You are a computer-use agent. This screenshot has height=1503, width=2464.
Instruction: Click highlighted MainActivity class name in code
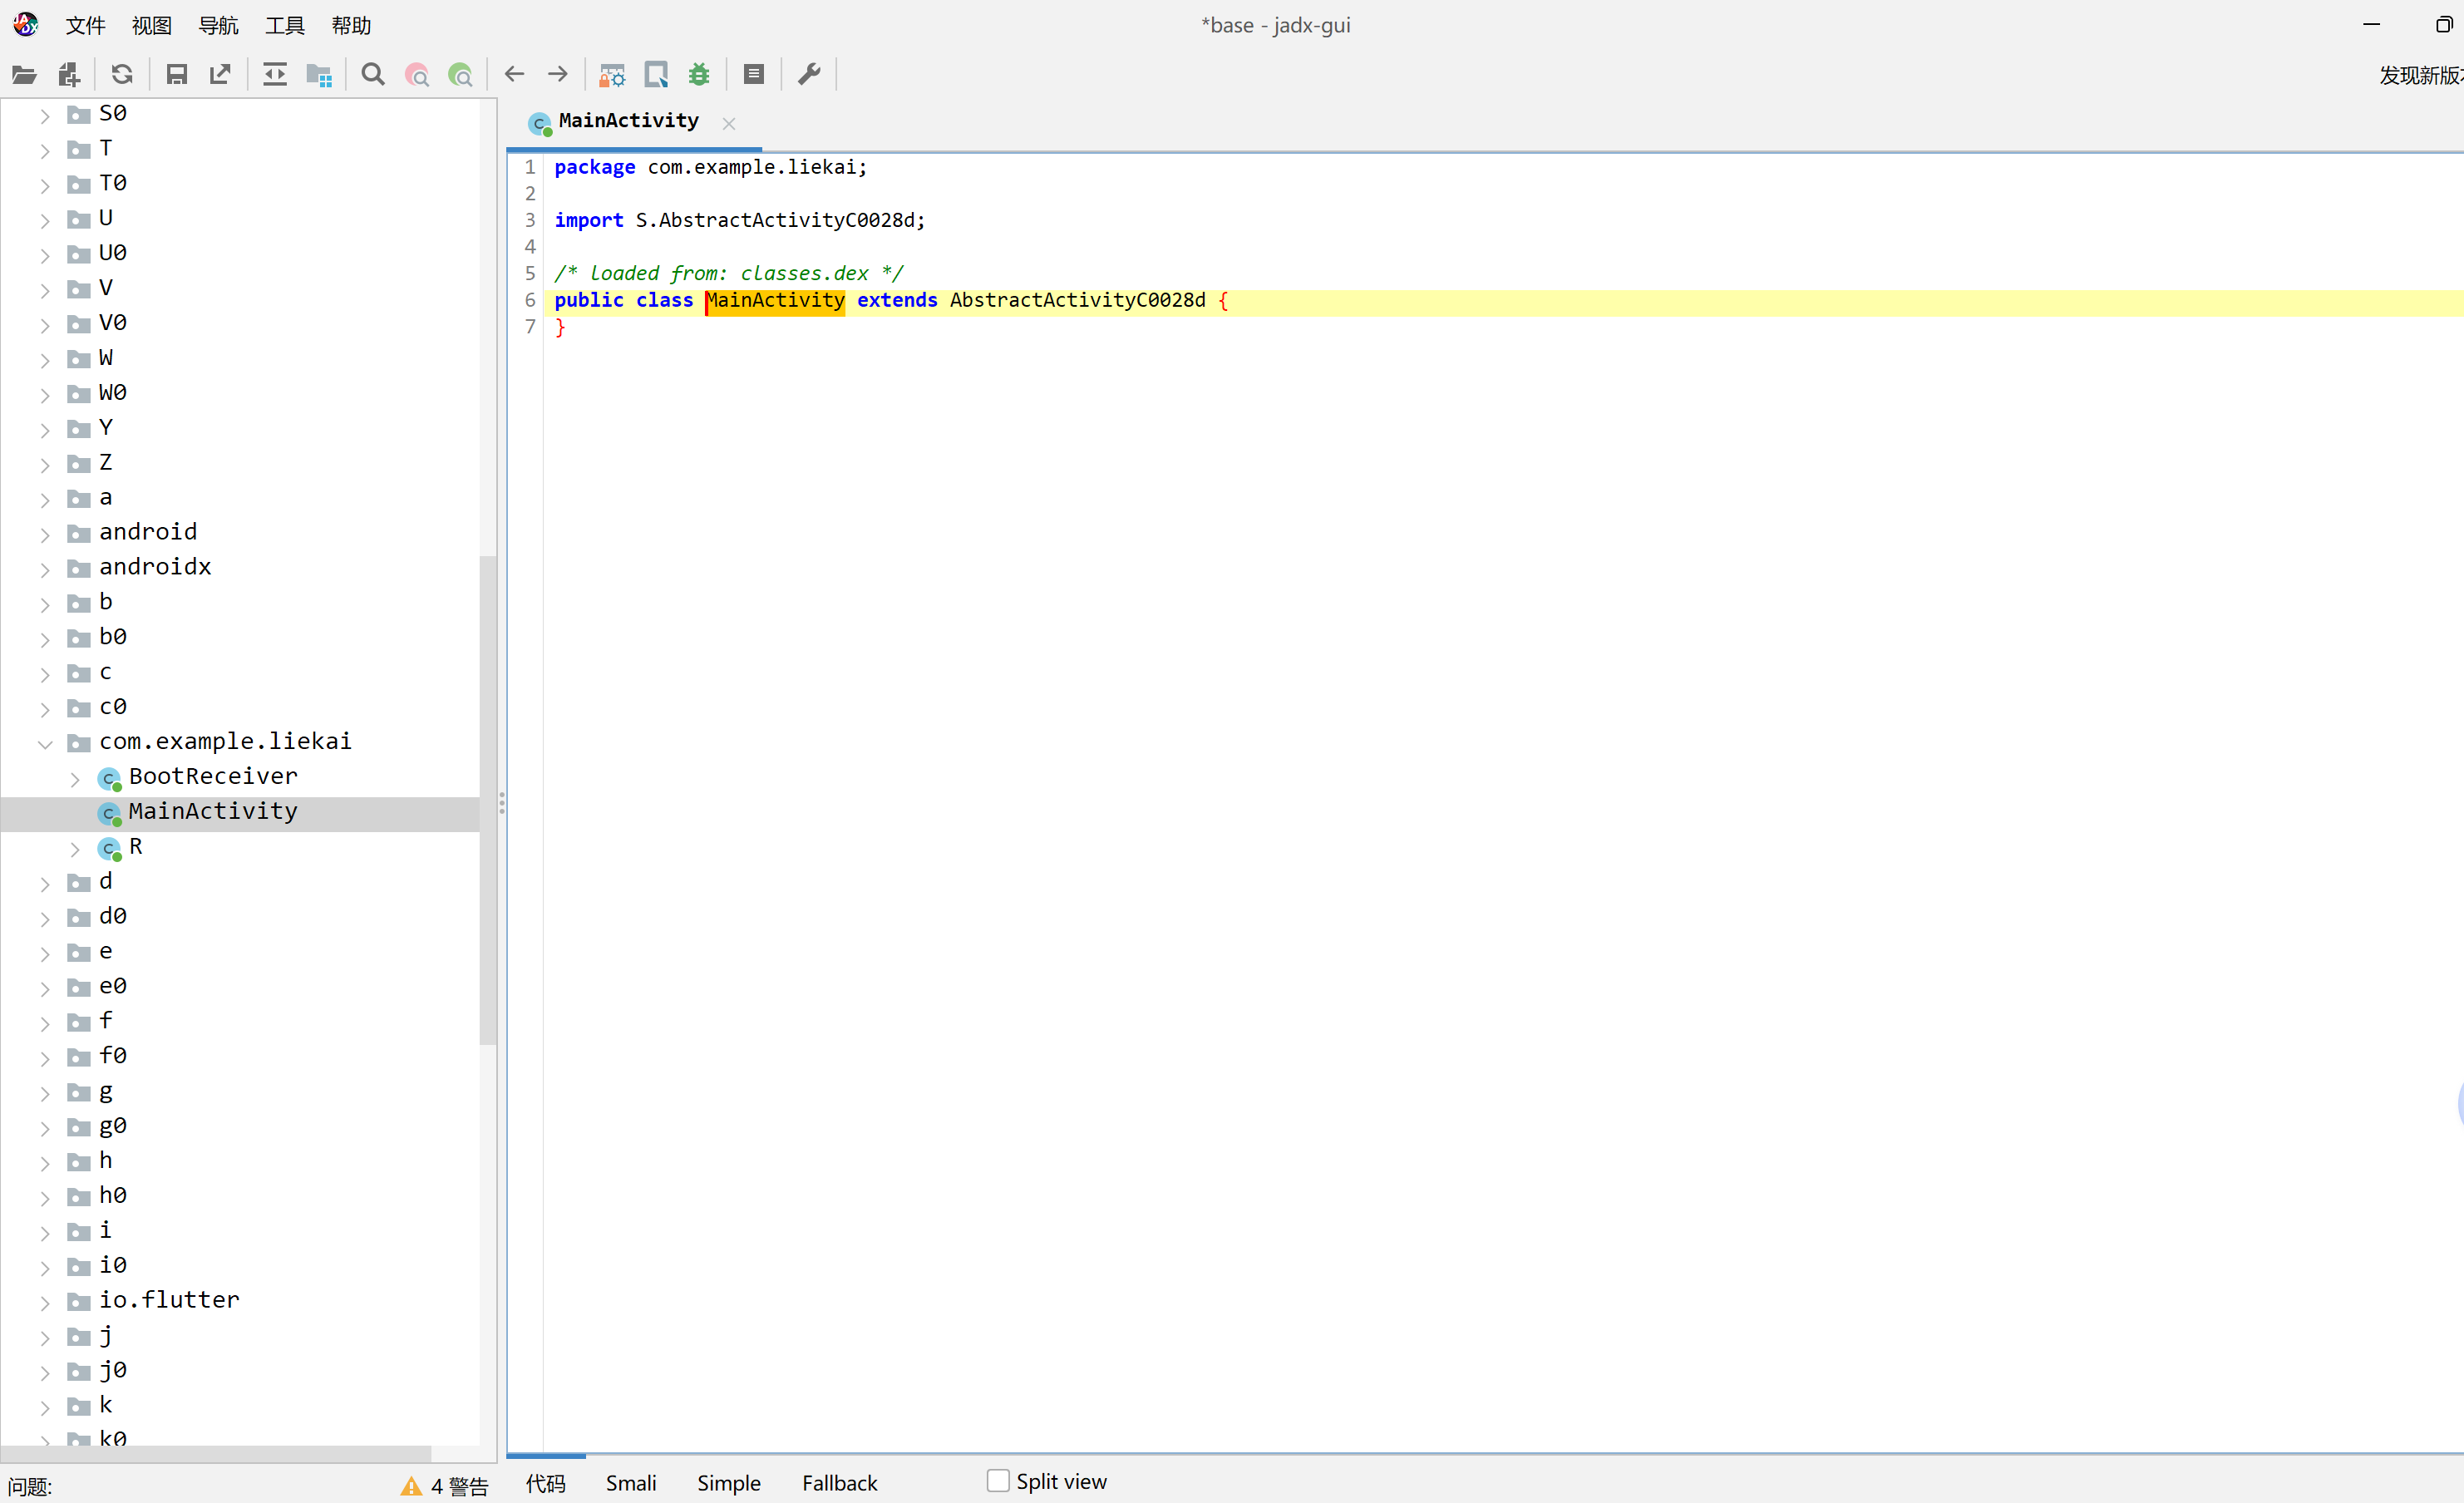775,300
